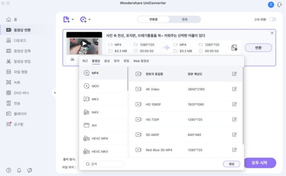The height and width of the screenshot is (176, 286).
Task: Click the 변환 button
Action: pos(258,48)
